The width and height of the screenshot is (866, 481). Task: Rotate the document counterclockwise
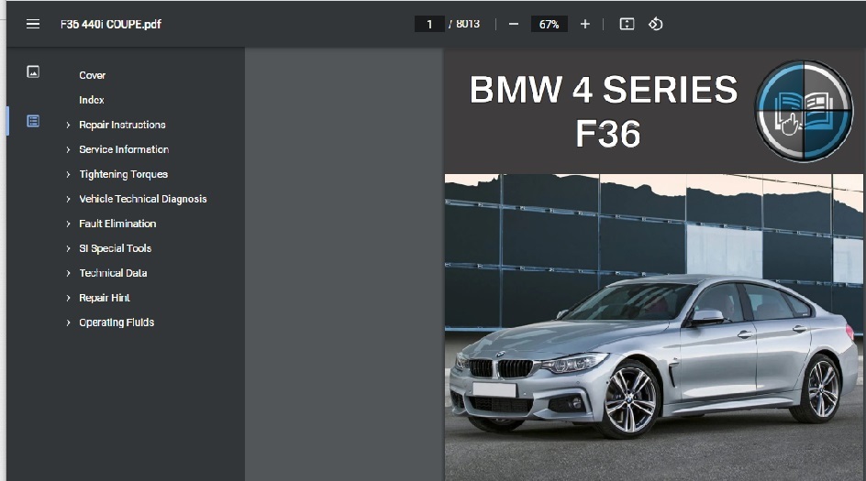click(656, 24)
